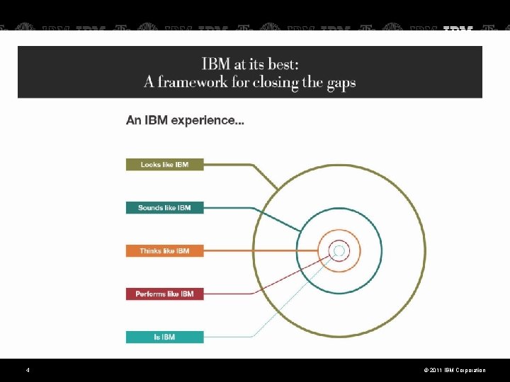Image resolution: width=510 pixels, height=382 pixels.
Task: Select the 'Sounds like IBM' label
Action: pyautogui.click(x=164, y=207)
